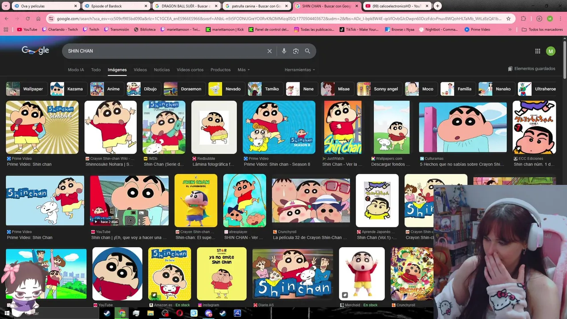Screen dimensions: 567x319
Task: Switch to patrulla canina browser tab
Action: pyautogui.click(x=256, y=6)
